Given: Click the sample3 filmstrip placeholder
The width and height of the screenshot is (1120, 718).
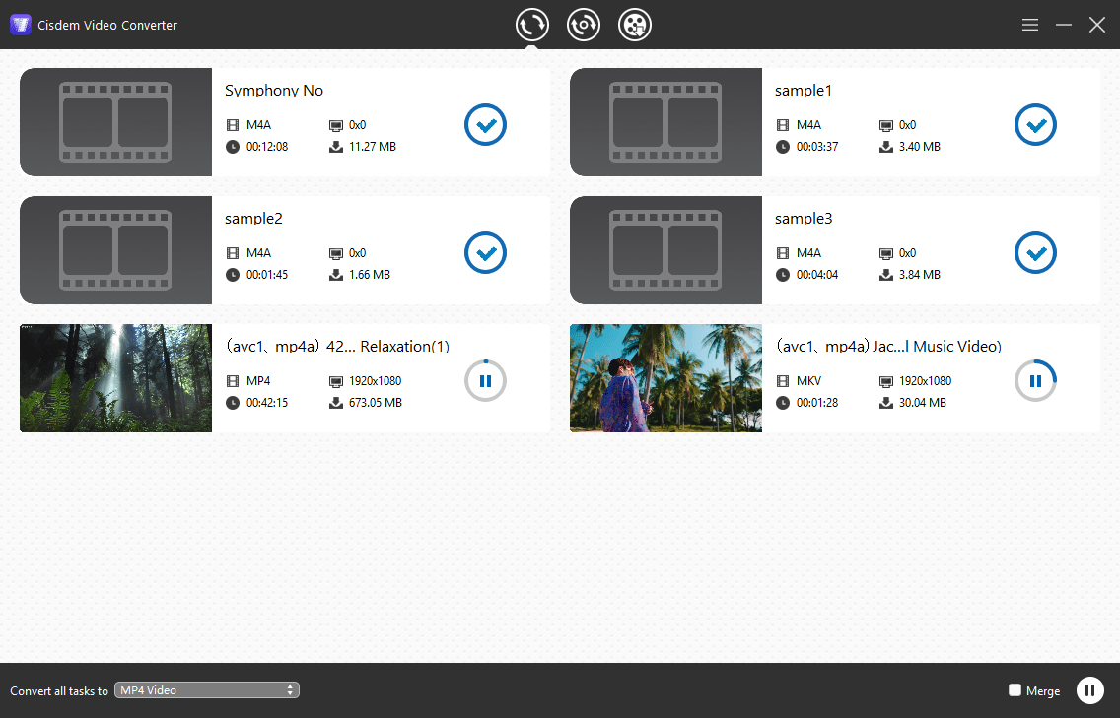Looking at the screenshot, I should pyautogui.click(x=665, y=250).
